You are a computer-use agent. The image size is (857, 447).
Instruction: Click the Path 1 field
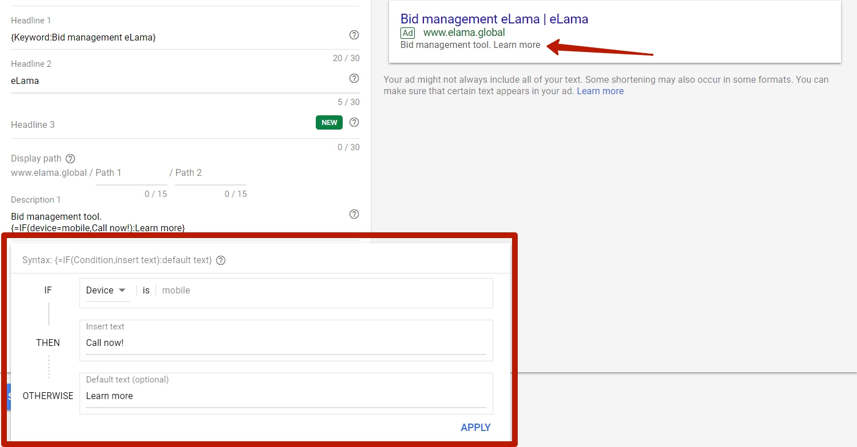tap(131, 173)
